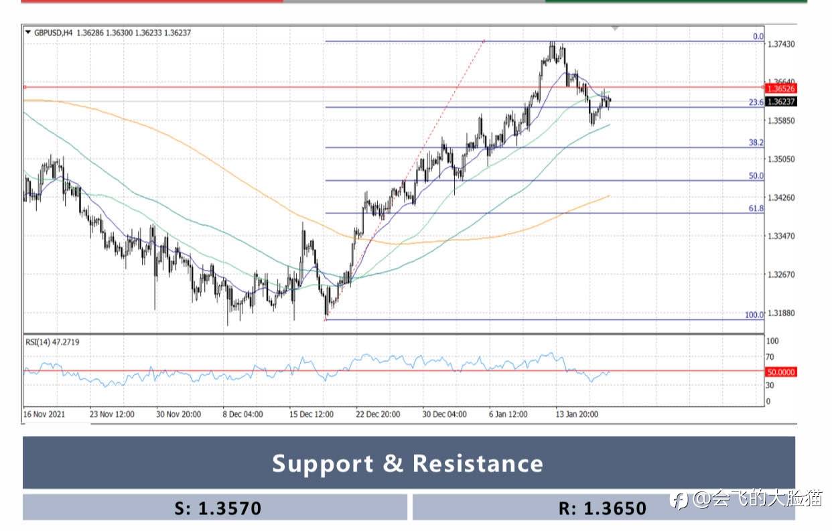The image size is (832, 531).
Task: Click the 16 Nov 2021 date label
Action: [44, 414]
